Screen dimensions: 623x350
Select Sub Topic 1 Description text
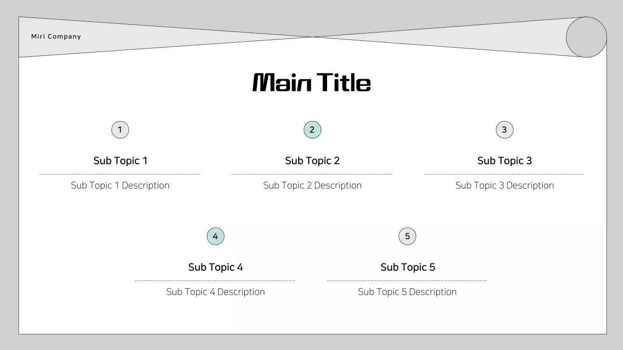pos(120,186)
